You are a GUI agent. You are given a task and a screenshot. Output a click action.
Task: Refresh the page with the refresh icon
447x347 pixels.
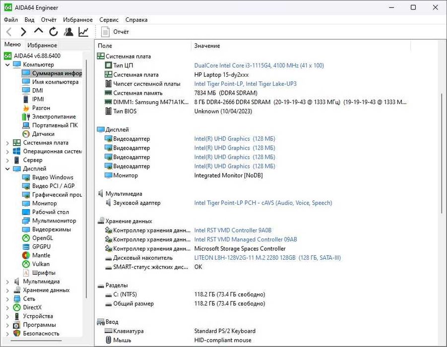click(x=53, y=32)
